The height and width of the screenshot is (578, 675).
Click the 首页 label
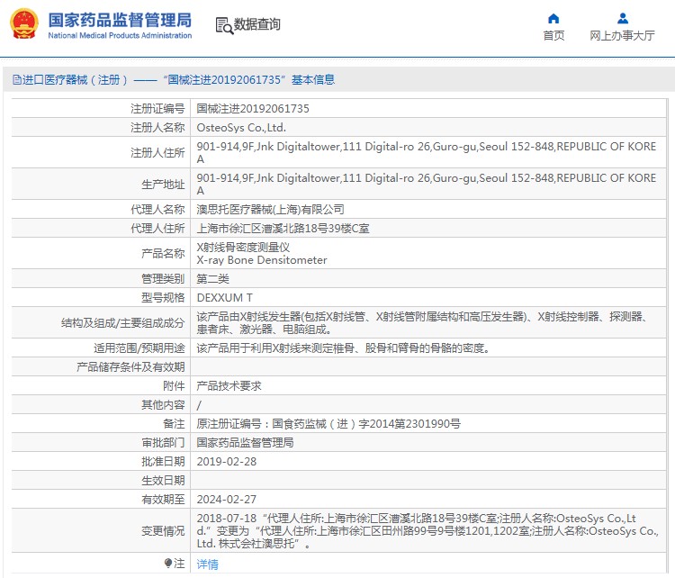point(553,35)
